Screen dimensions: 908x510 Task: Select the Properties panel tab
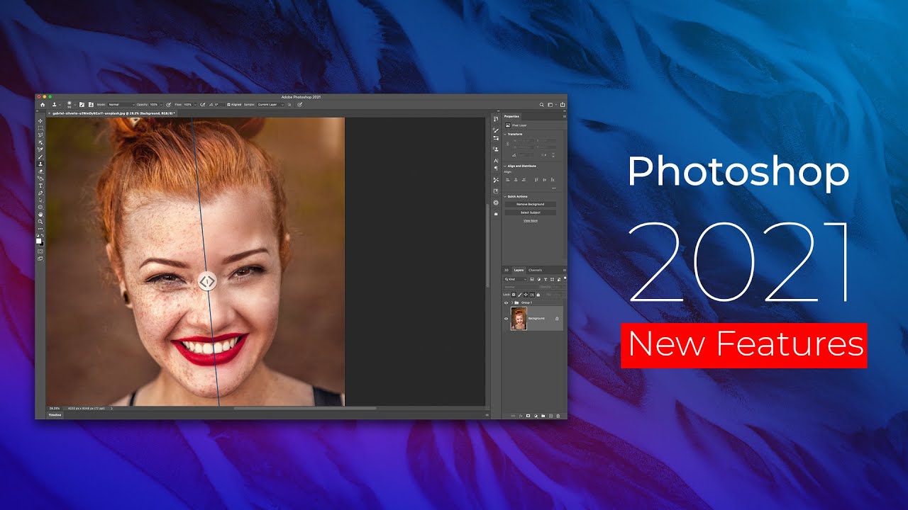point(511,116)
